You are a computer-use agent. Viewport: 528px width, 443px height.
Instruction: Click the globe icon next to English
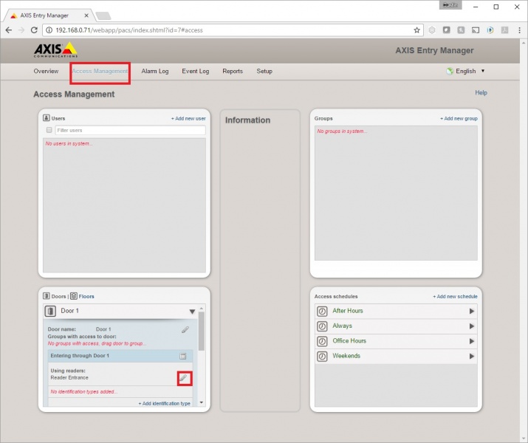tap(450, 72)
